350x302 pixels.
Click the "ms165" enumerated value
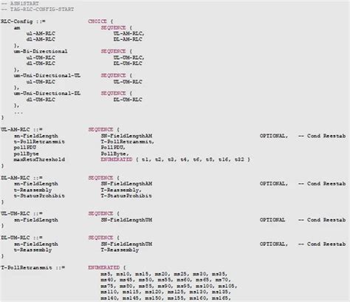pyautogui.click(x=220, y=298)
